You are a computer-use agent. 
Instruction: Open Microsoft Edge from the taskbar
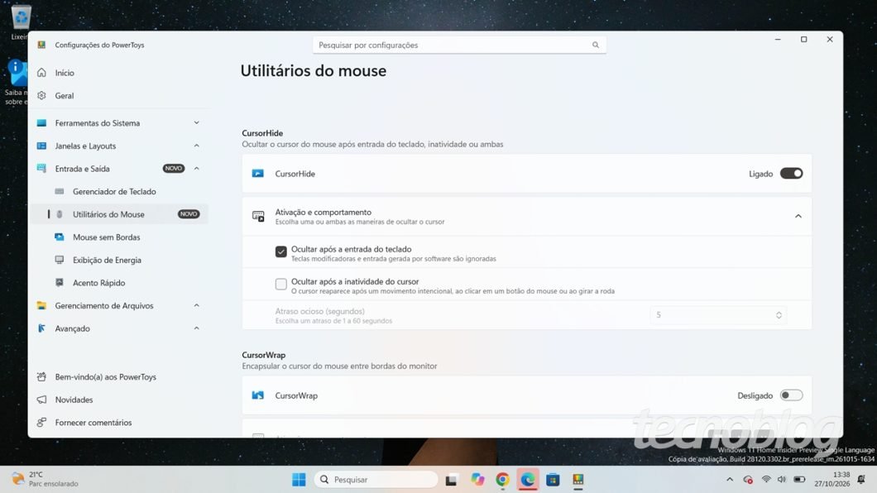click(x=527, y=480)
